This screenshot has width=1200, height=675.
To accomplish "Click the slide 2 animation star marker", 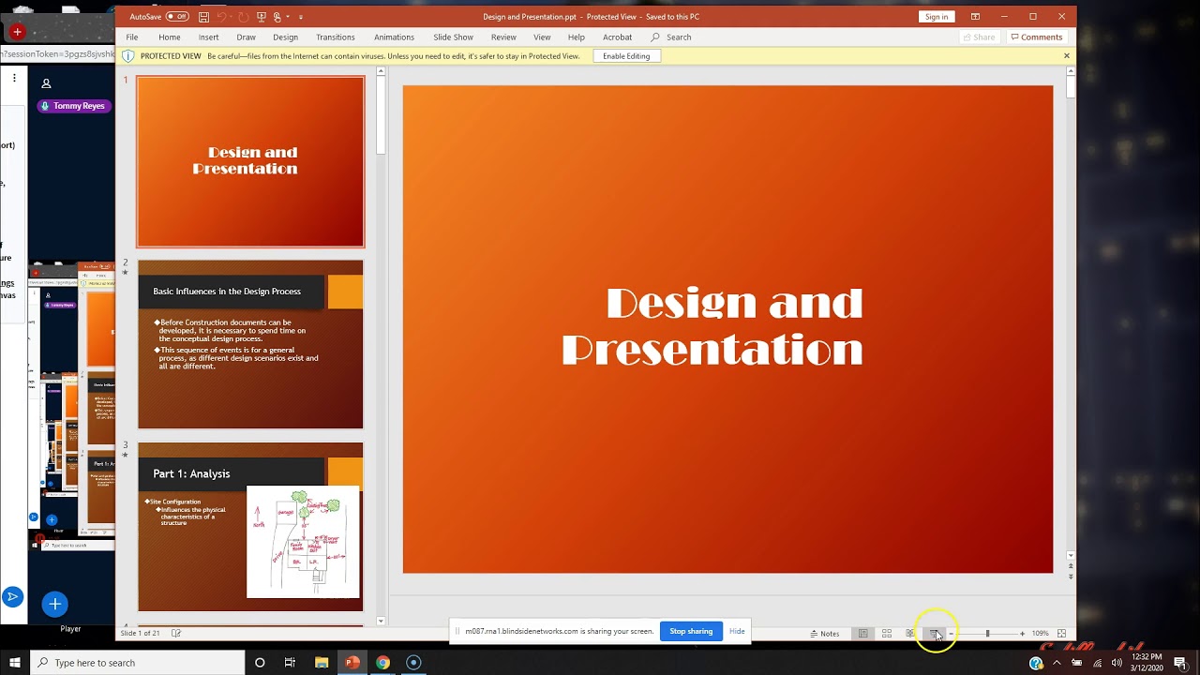I will pos(126,273).
